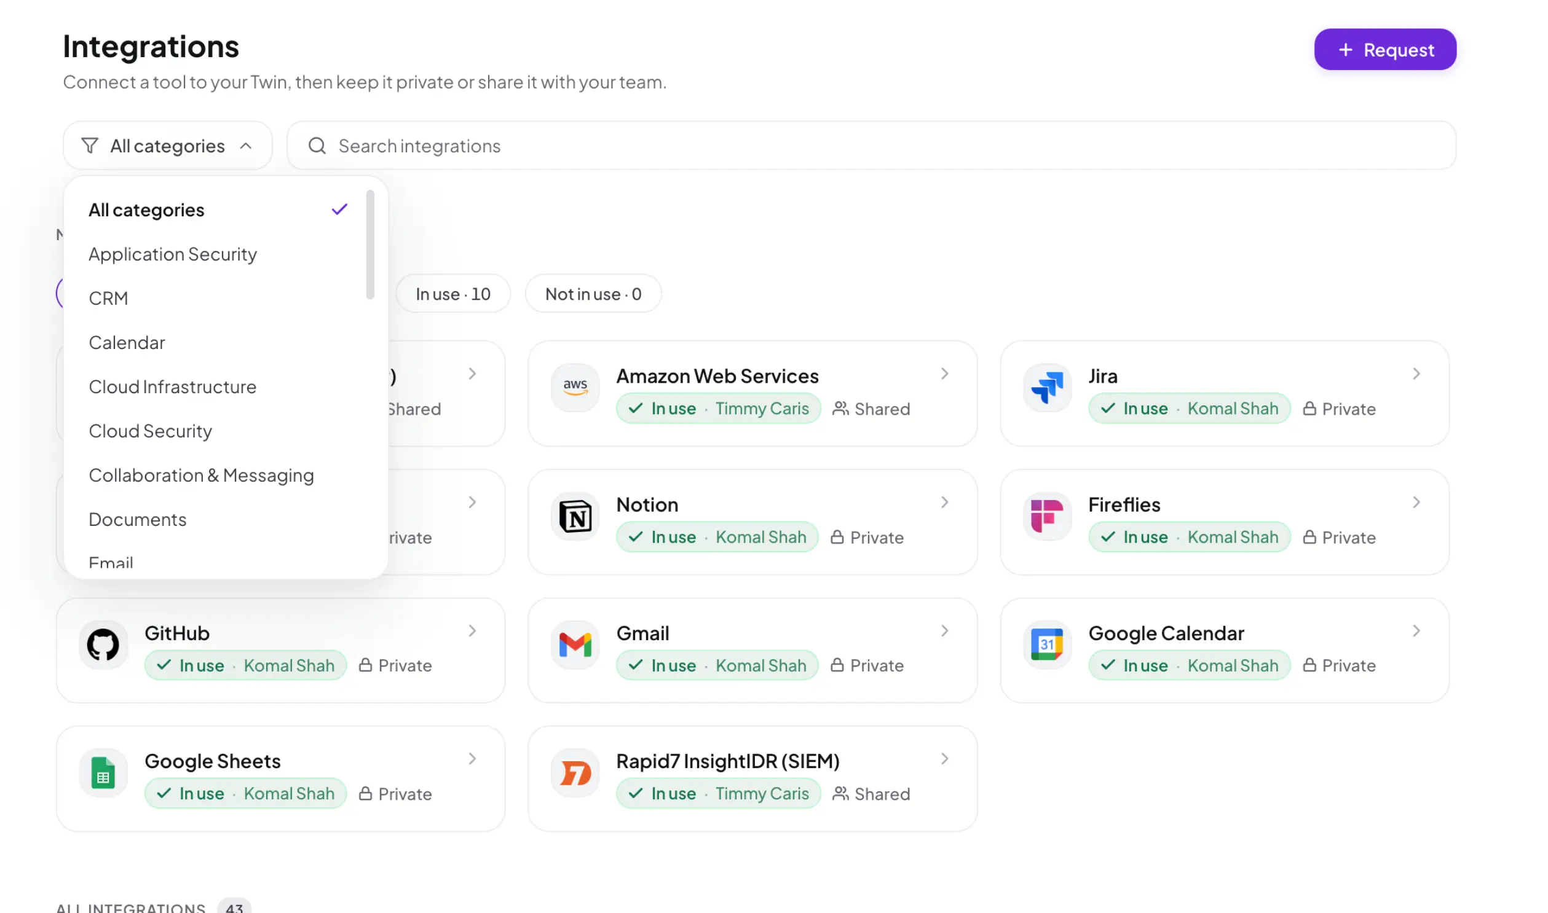Choose Cloud Security category
The image size is (1548, 913).
click(x=218, y=431)
